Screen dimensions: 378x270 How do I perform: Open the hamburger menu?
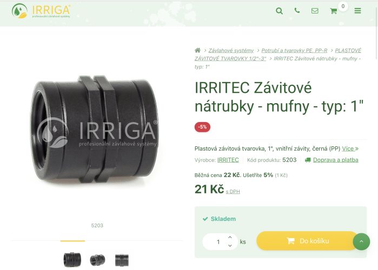point(357,11)
